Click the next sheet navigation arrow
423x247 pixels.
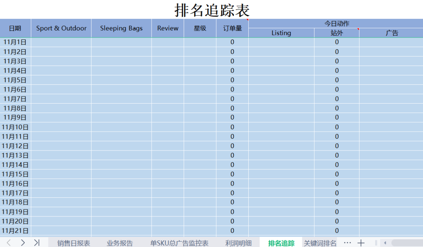point(22,243)
